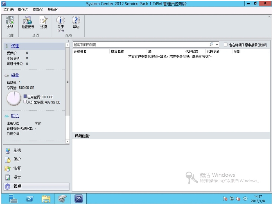Click the DPM console taskbar button
Viewport: 274px width, 206px height.
click(78, 198)
